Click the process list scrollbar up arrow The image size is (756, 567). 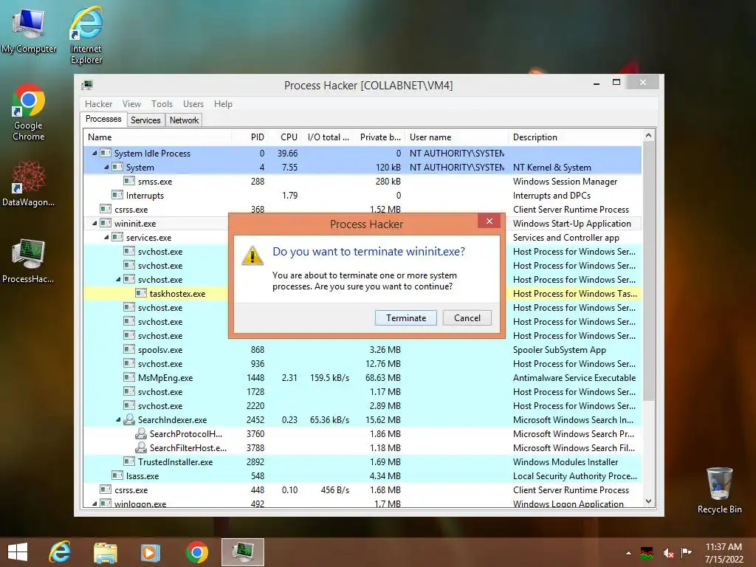pos(648,136)
